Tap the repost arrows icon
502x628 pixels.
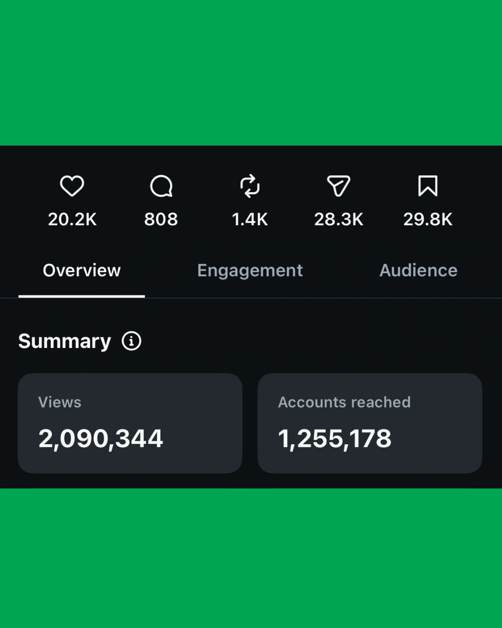click(250, 186)
